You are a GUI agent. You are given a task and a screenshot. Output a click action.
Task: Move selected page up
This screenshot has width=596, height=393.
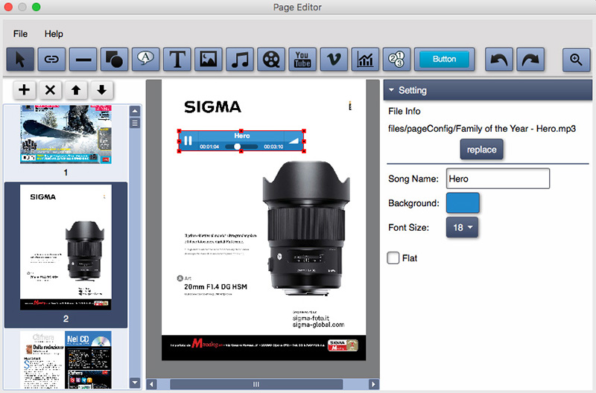(x=76, y=90)
